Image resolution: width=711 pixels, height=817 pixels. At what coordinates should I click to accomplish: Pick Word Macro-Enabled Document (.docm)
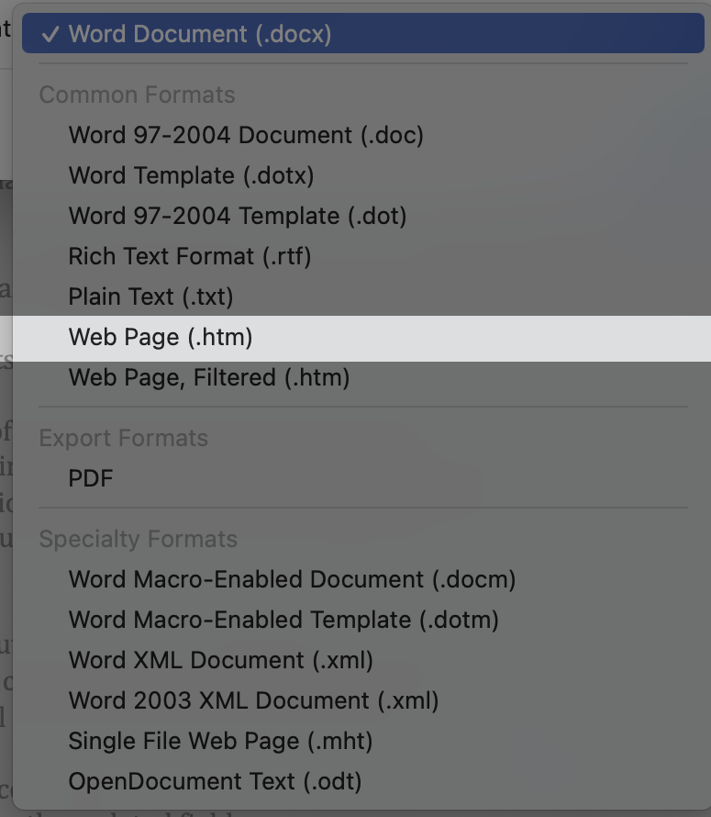pyautogui.click(x=363, y=579)
